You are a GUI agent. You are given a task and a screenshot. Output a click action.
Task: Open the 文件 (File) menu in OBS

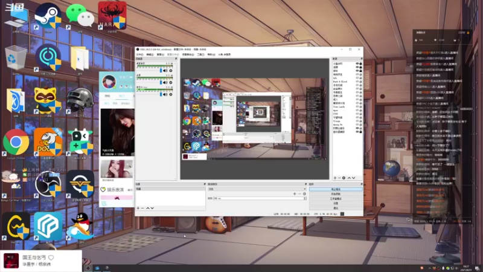coord(140,54)
